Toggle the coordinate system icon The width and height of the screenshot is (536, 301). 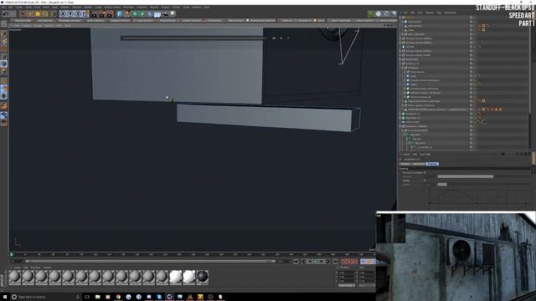coord(85,14)
